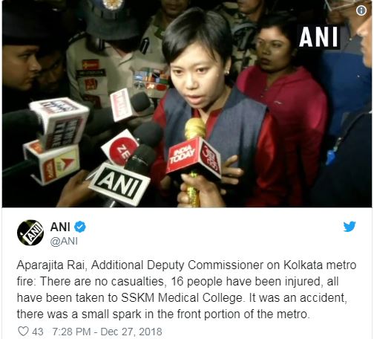Click the info icon on the photo
Screen dimensions: 374x339
click(361, 10)
